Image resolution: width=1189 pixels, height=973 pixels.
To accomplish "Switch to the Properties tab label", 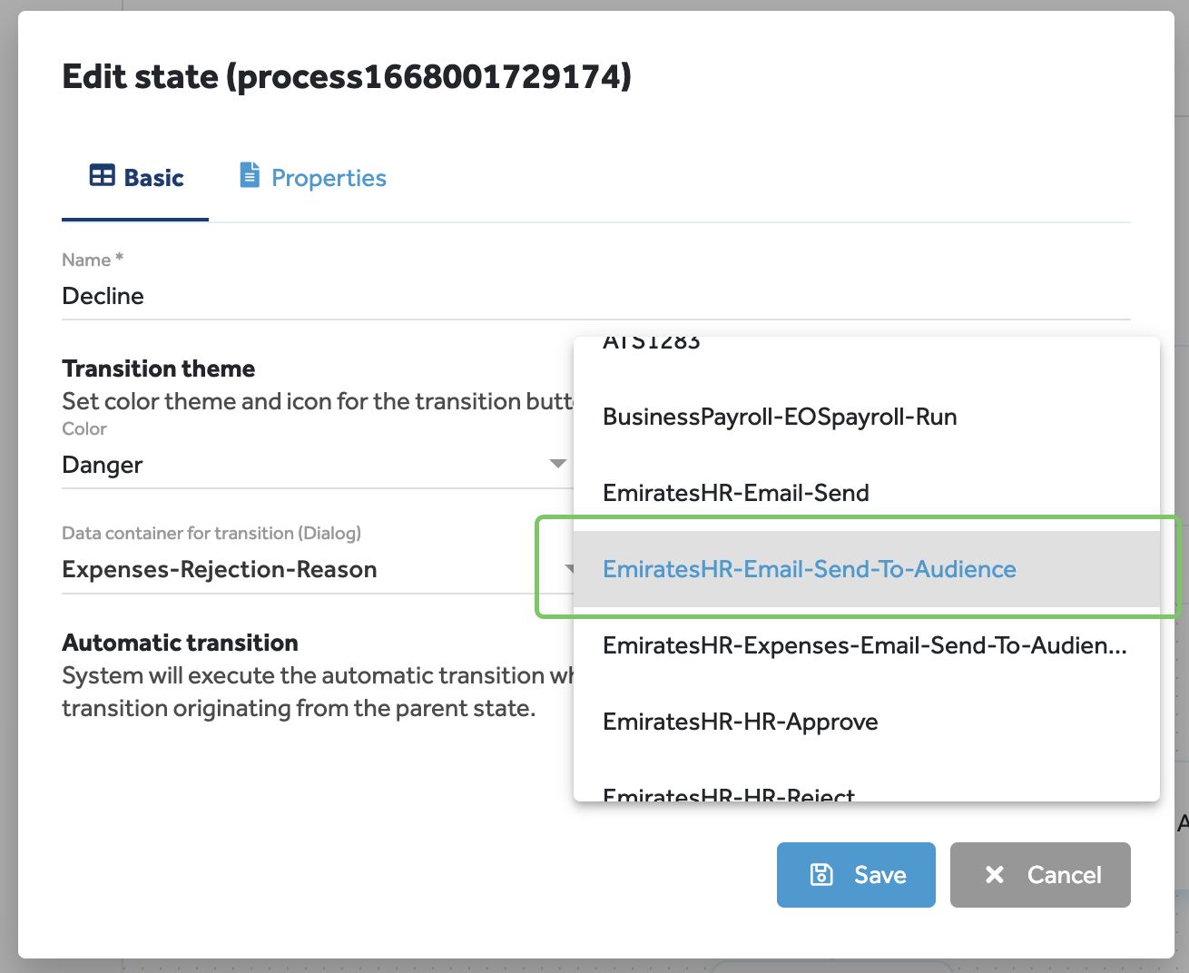I will [329, 178].
